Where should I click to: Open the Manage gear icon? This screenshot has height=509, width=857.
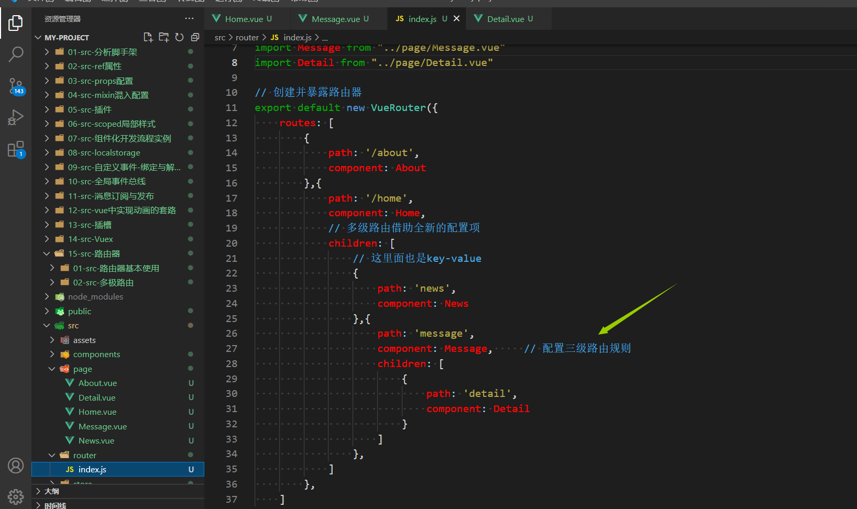click(x=16, y=496)
